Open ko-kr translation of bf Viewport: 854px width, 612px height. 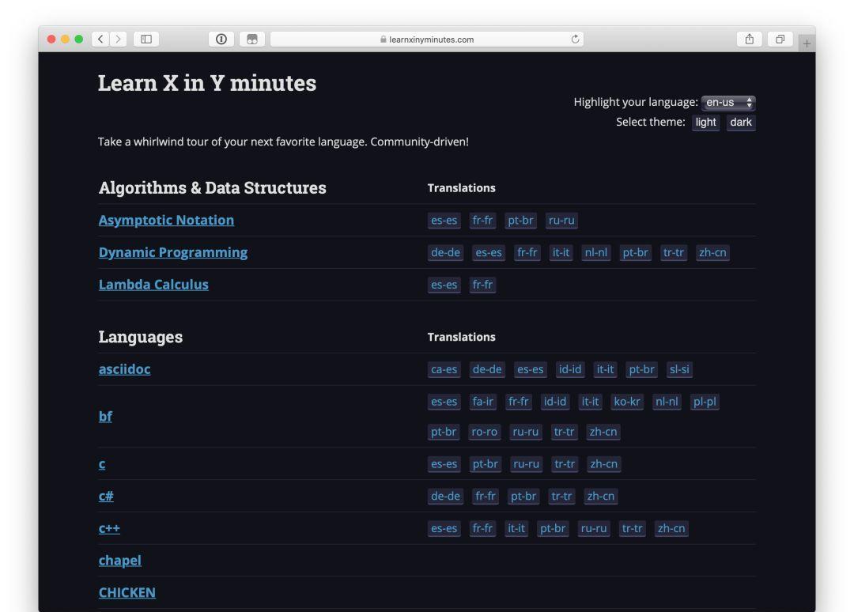tap(627, 402)
